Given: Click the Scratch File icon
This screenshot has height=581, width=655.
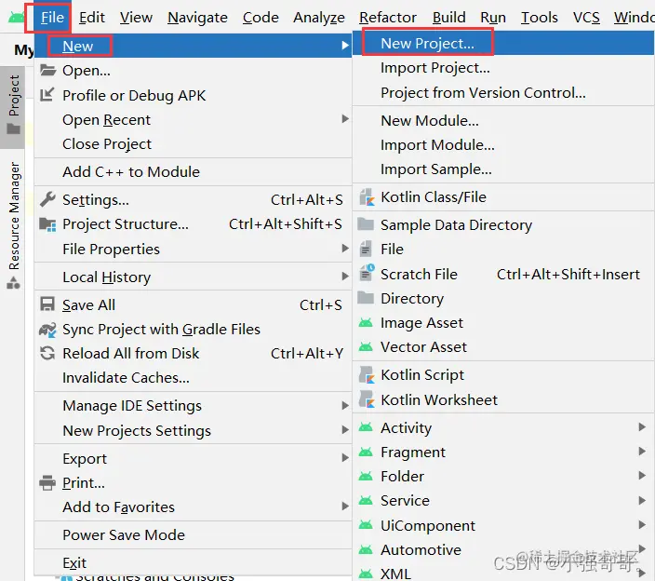Looking at the screenshot, I should point(367,273).
